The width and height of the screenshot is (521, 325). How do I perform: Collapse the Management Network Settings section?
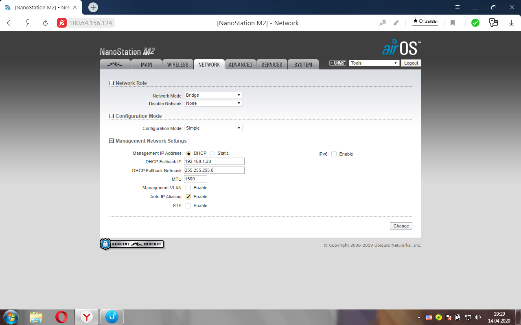tap(111, 141)
